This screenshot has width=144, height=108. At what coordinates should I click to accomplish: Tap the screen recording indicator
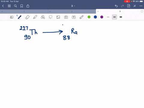[127, 1]
